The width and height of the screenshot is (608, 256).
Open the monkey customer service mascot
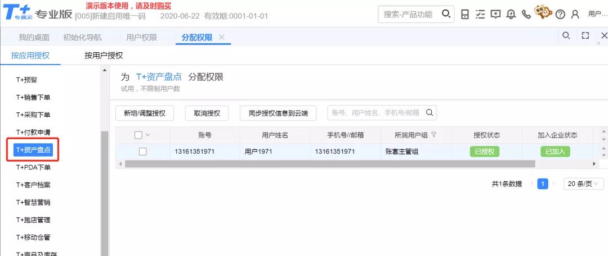click(x=543, y=13)
